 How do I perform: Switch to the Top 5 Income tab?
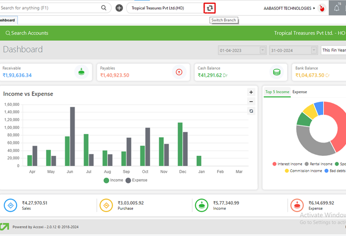(x=277, y=92)
